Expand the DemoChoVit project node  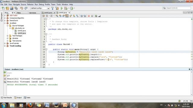click(x=5, y=21)
